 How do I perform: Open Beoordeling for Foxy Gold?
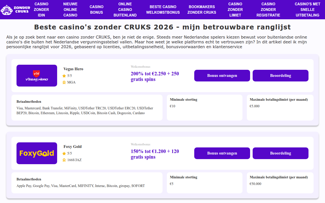[281, 153]
